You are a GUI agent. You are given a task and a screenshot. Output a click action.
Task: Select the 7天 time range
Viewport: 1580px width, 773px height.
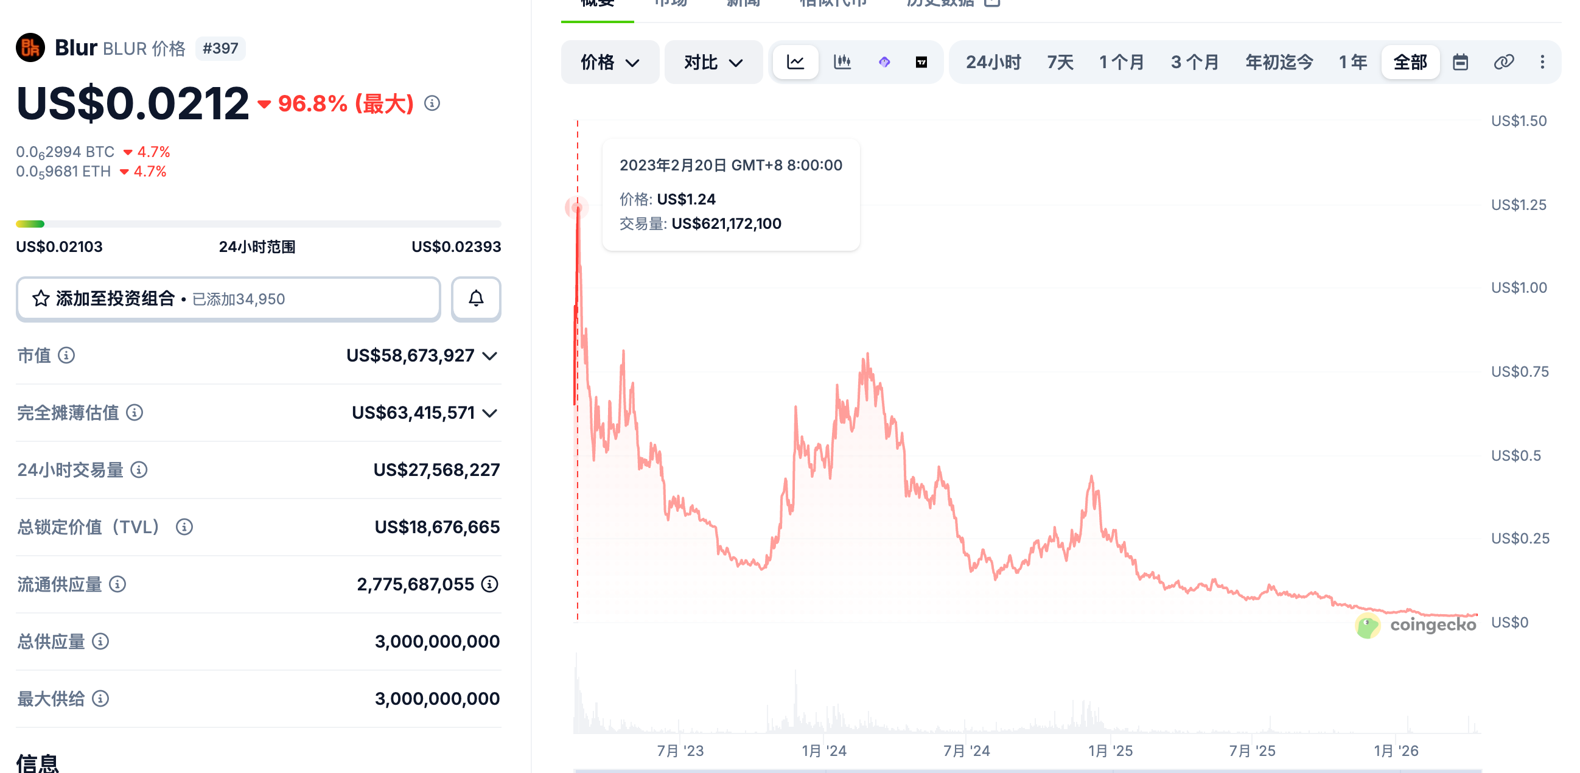coord(1060,62)
